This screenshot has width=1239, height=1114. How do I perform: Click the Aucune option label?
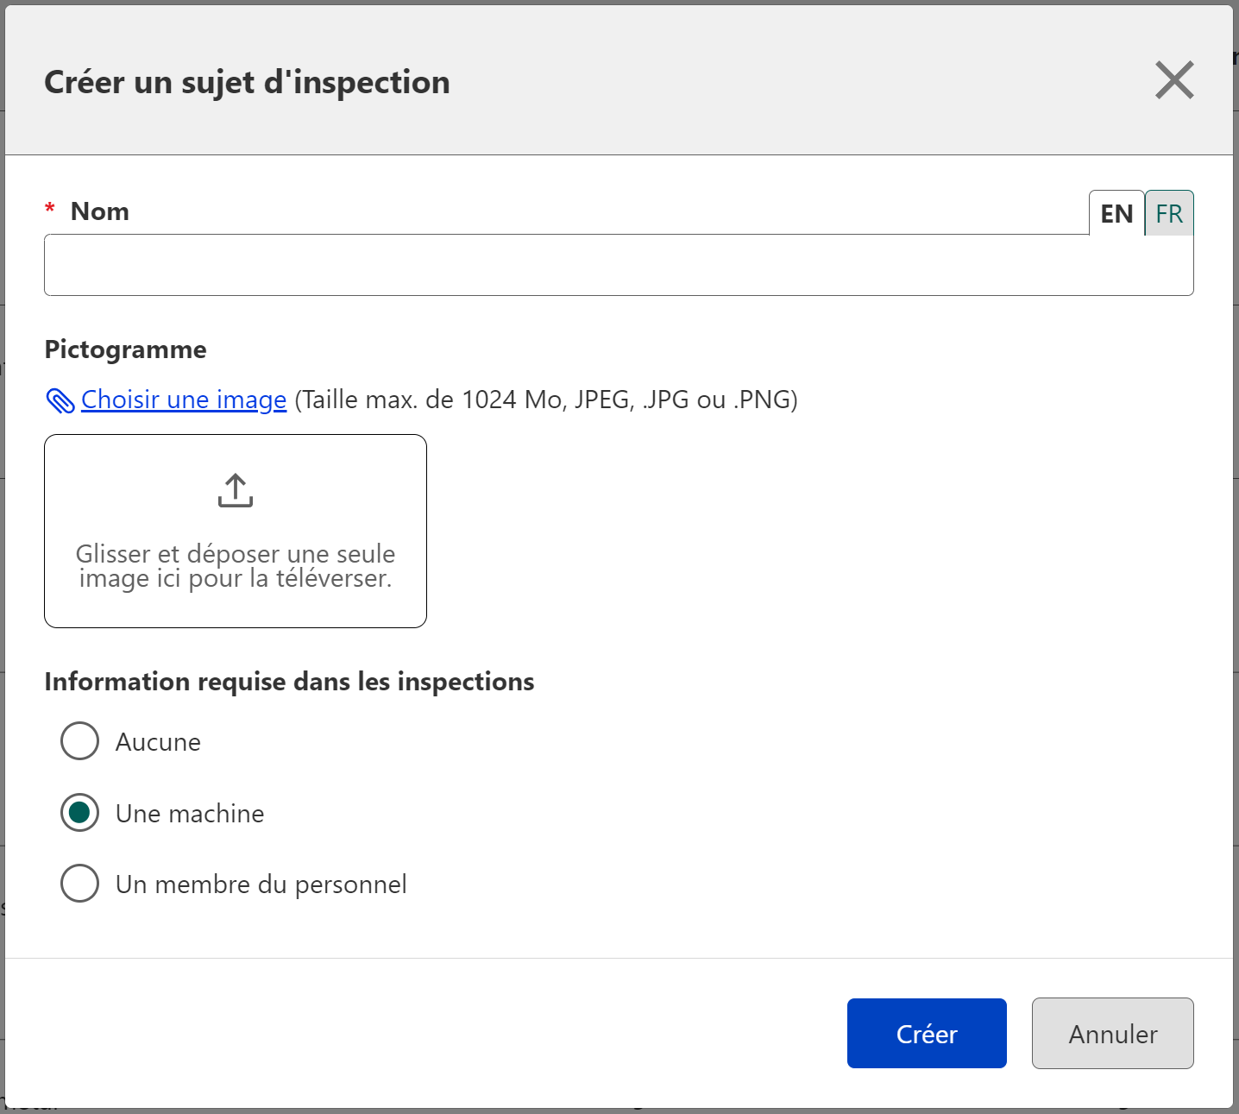(x=158, y=742)
